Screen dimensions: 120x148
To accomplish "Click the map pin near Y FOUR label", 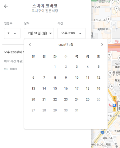I will [x=116, y=9].
